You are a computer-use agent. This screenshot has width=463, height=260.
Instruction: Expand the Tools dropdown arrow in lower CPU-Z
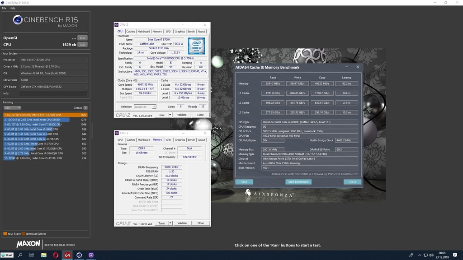pos(170,223)
